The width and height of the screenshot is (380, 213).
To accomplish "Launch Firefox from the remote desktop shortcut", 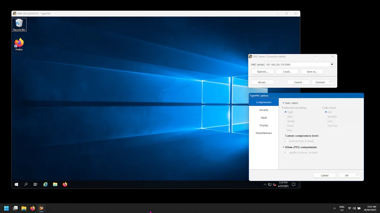I will (19, 44).
